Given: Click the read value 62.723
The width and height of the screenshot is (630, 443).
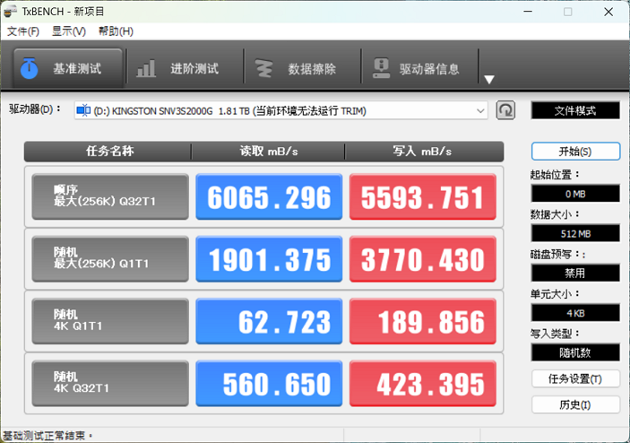Looking at the screenshot, I should coord(269,321).
